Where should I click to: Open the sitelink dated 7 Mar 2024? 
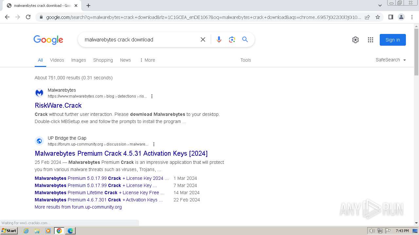[96, 185]
